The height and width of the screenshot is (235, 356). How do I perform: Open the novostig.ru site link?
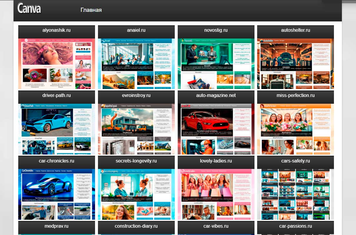pos(216,30)
